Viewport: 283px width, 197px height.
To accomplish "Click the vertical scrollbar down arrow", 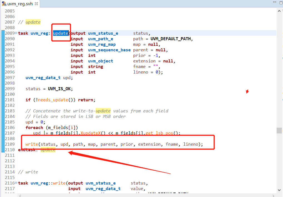I will click(x=279, y=190).
